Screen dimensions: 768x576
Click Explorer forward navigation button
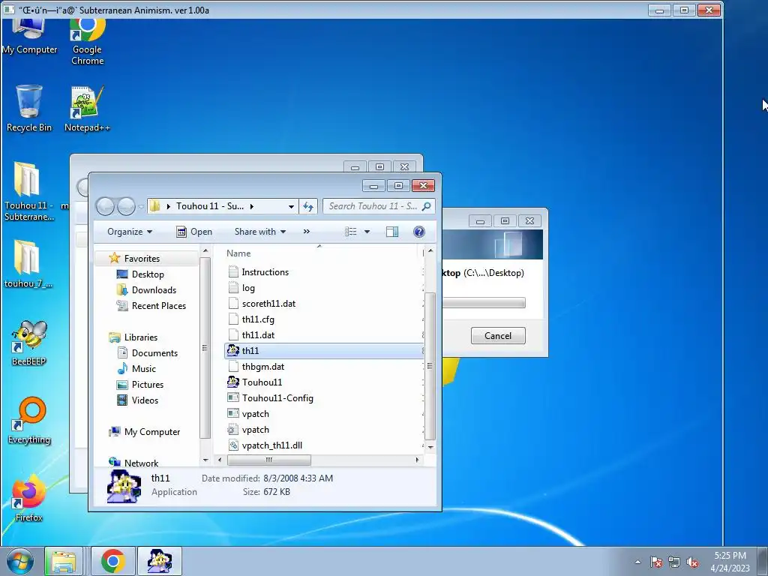pyautogui.click(x=126, y=206)
